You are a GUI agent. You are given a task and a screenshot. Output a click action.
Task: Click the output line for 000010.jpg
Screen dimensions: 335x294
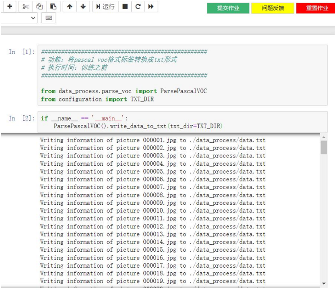coord(153,211)
